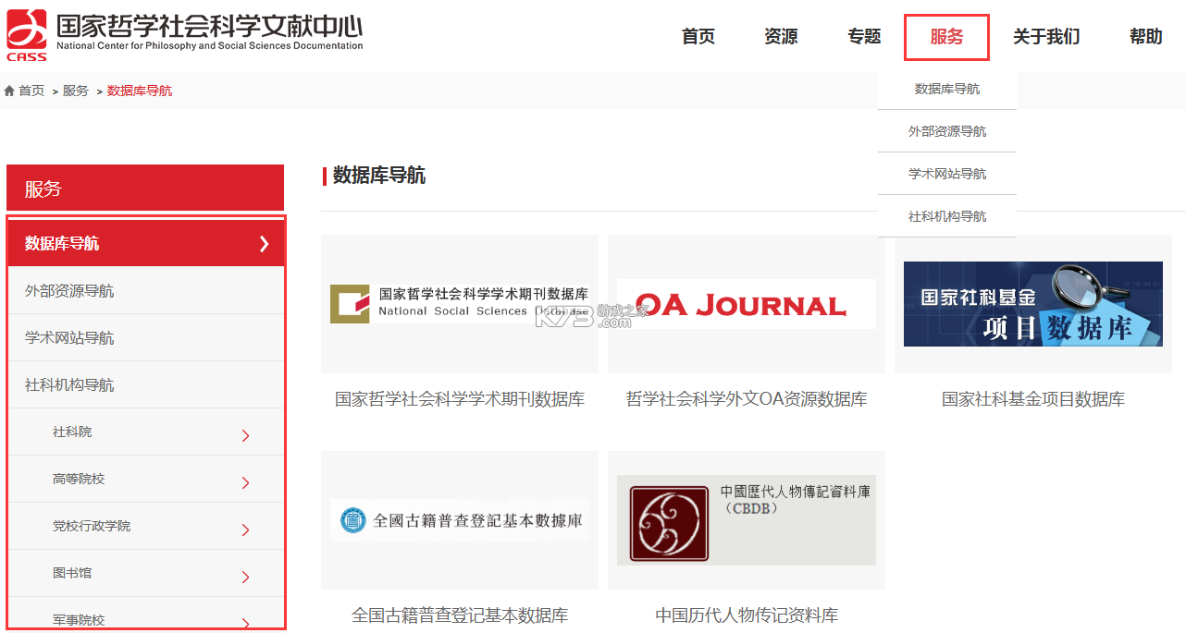Viewport: 1186px width, 633px height.
Task: Click 服务 in the breadcrumb trail
Action: pyautogui.click(x=75, y=90)
